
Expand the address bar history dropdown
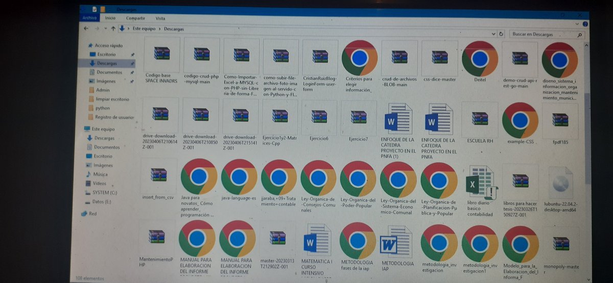(493, 34)
